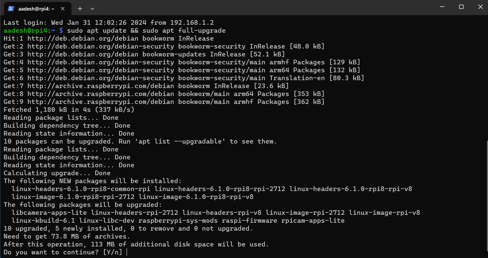Open a new terminal tab
This screenshot has width=488, height=258.
point(80,9)
